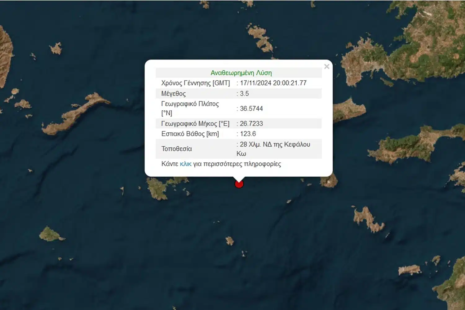The width and height of the screenshot is (465, 310).
Task: Select the Αναθεωρημένη Λύση popup heading
Action: coord(241,73)
